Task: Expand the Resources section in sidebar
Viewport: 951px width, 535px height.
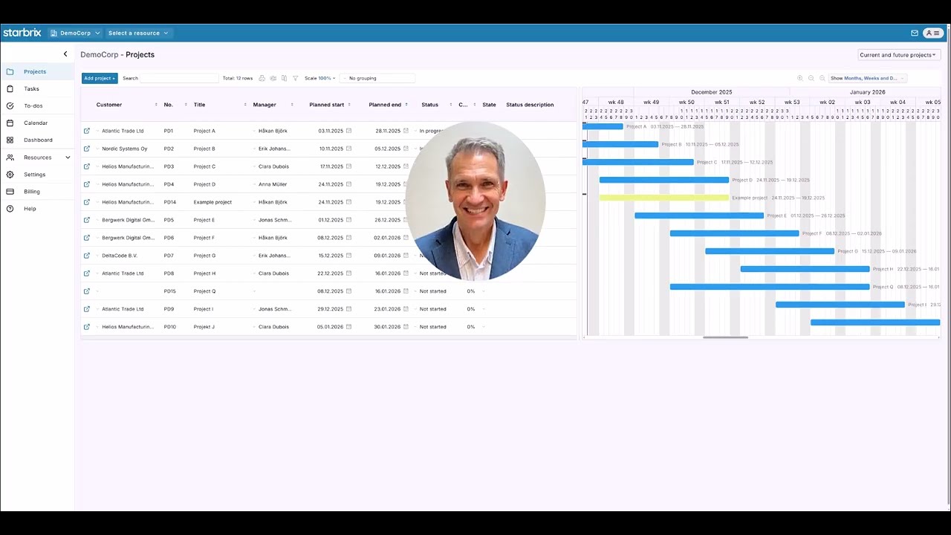Action: coord(68,158)
